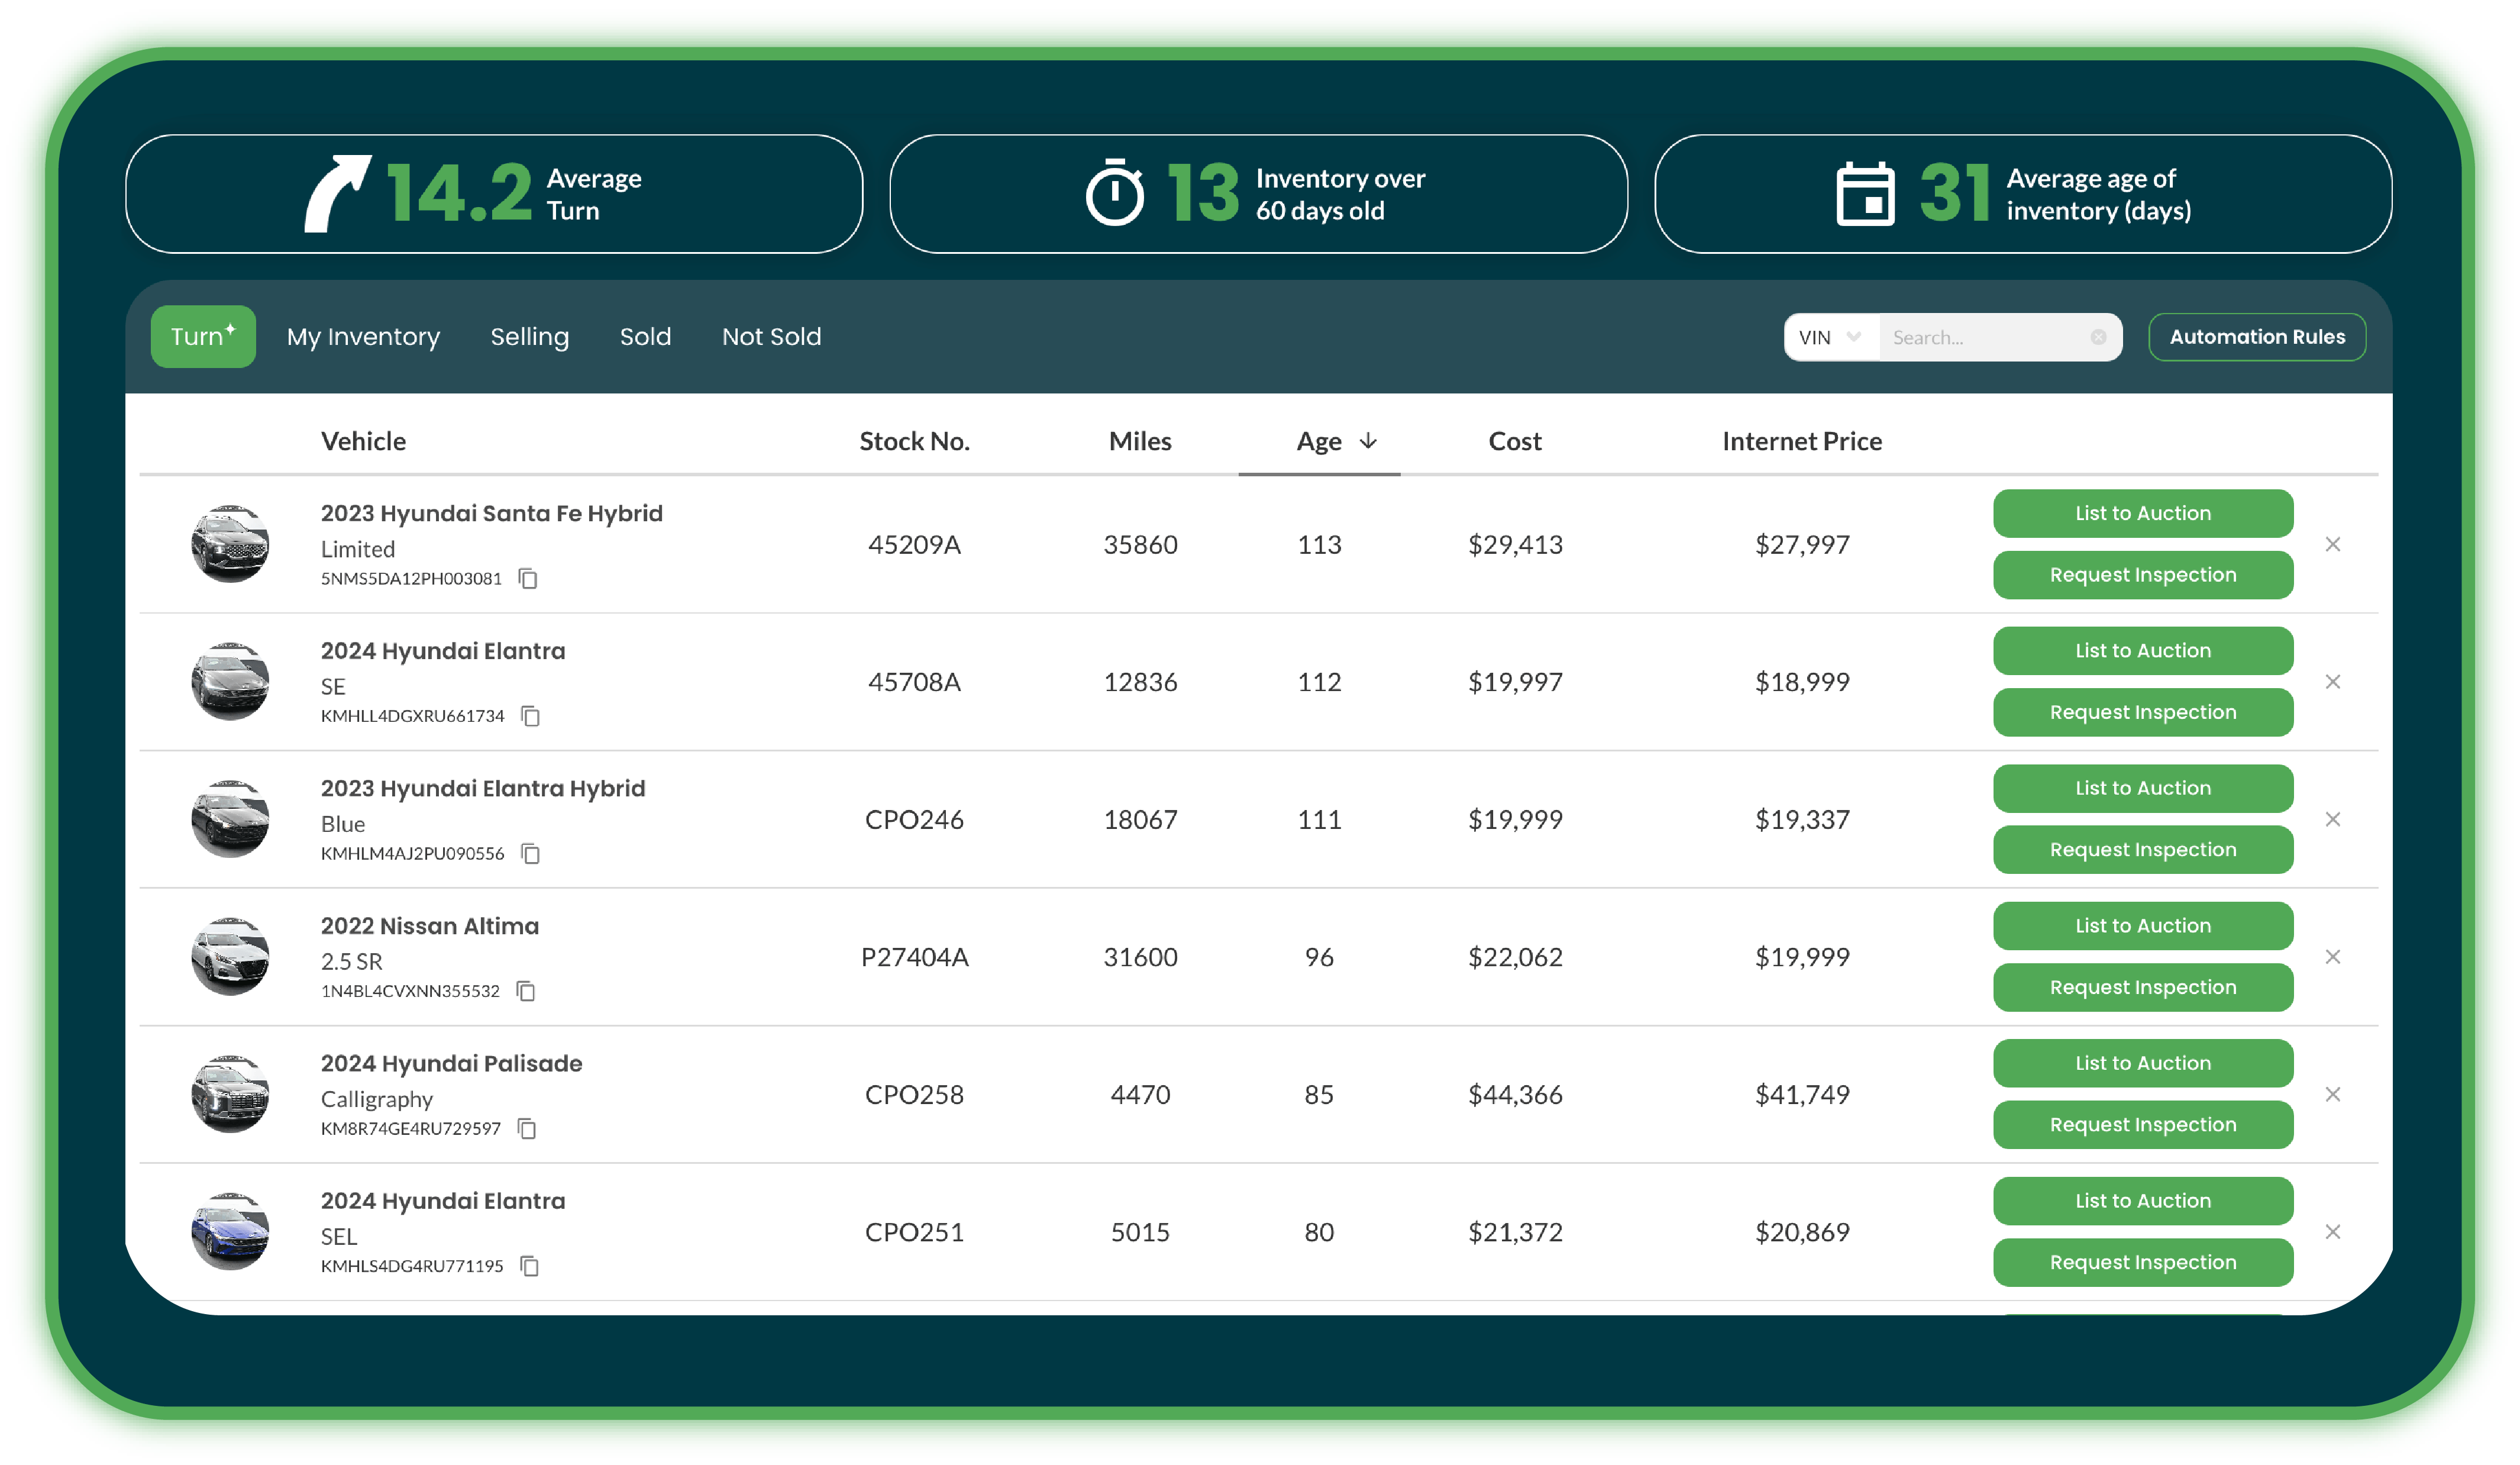Switch to the My Inventory tab
This screenshot has height=1465, width=2520.
363,337
